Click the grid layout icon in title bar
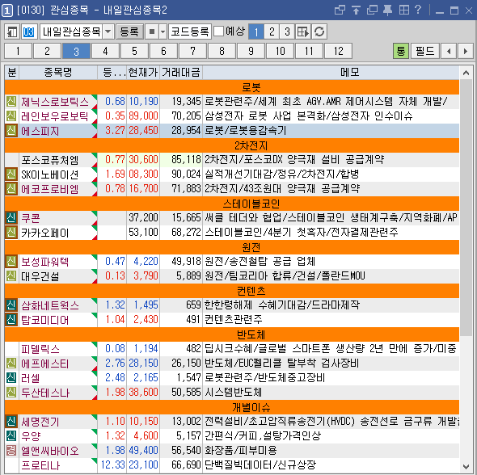The width and height of the screenshot is (477, 475). (404, 10)
